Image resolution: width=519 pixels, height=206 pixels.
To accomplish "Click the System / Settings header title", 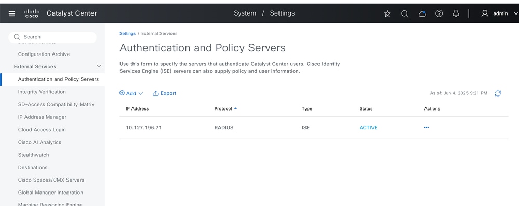I will (x=264, y=13).
